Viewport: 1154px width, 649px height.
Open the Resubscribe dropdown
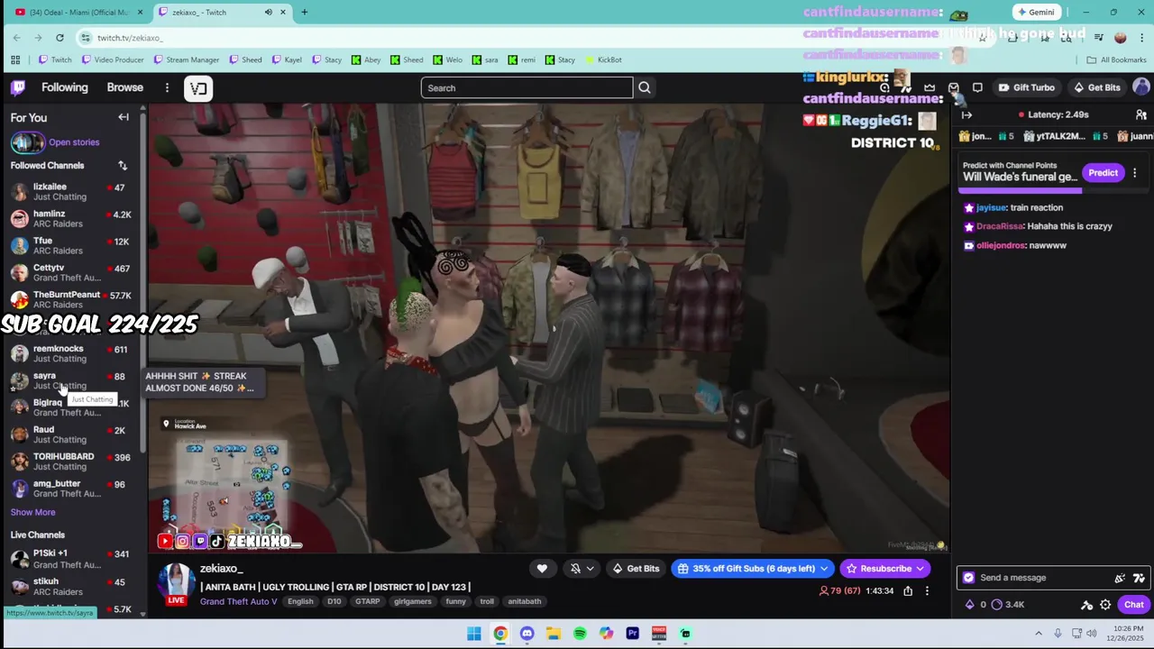pos(885,569)
